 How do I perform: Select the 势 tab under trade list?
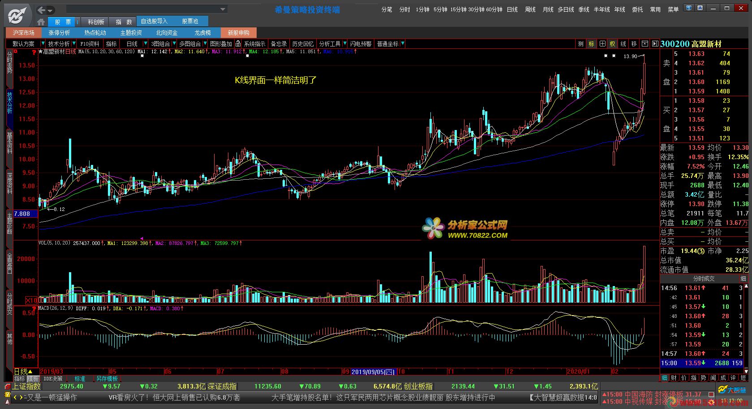click(703, 378)
